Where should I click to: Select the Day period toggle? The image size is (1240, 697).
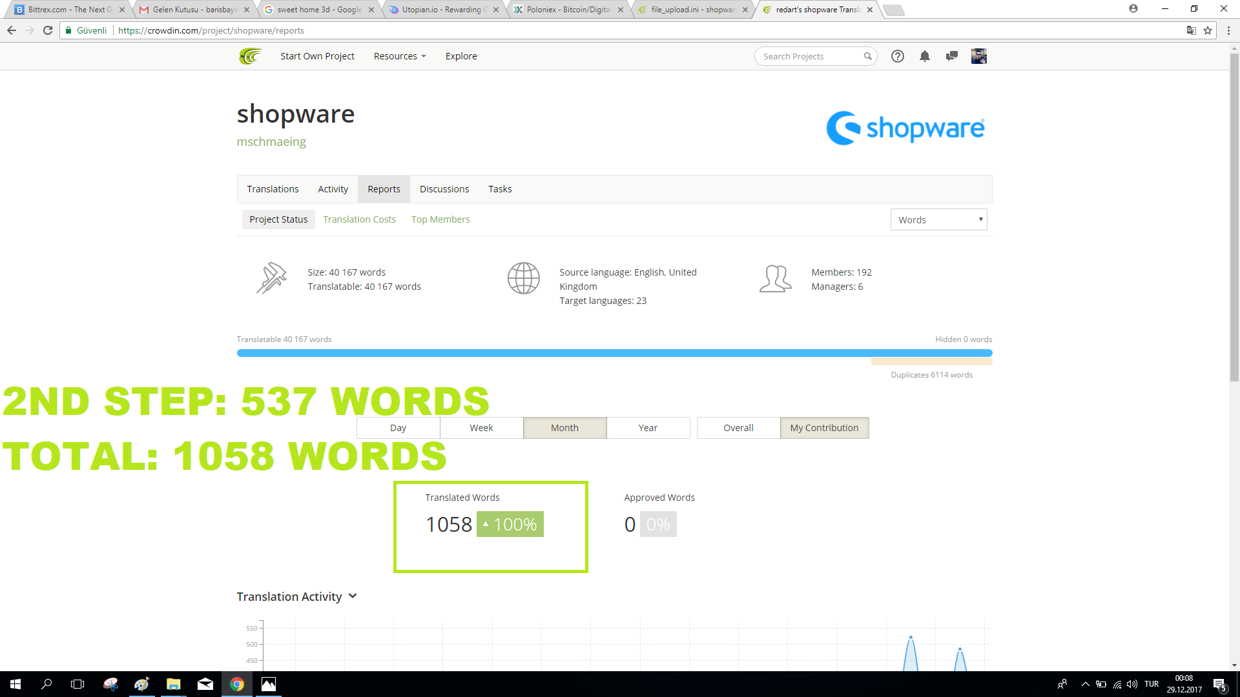398,428
